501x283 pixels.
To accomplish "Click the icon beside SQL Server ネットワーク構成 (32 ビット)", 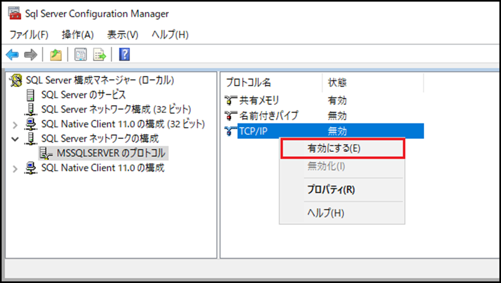I will [31, 109].
